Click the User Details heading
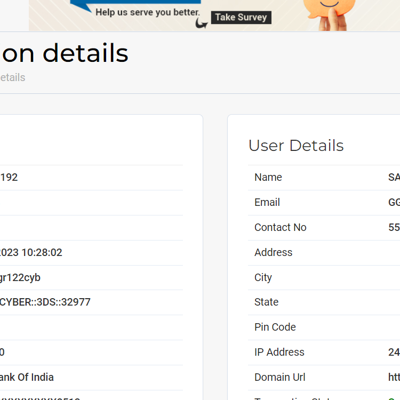400x400 pixels. point(296,146)
